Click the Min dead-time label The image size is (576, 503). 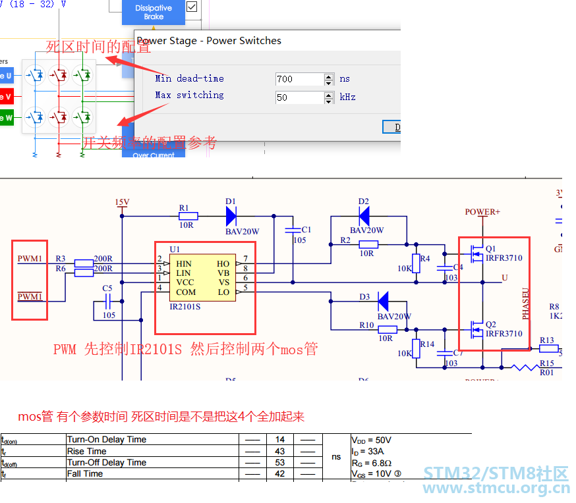click(190, 78)
